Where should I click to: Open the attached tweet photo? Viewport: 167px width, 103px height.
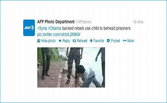coord(71,67)
